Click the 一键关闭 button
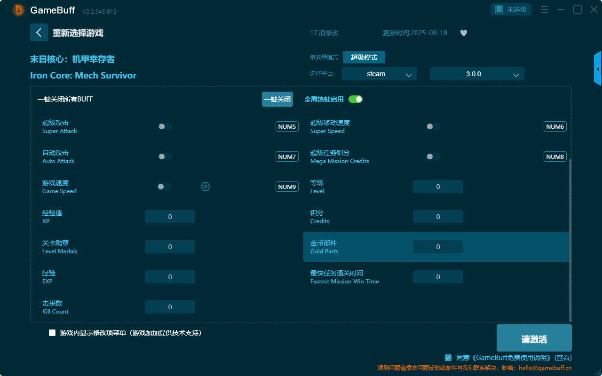This screenshot has height=376, width=602. tap(277, 99)
